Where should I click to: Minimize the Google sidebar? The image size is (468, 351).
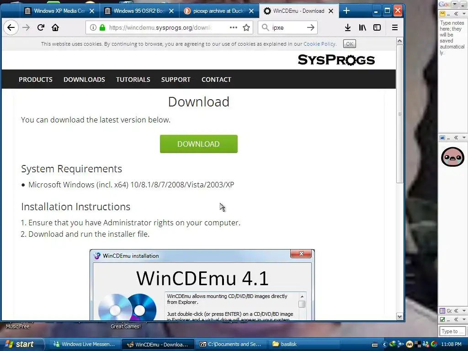coord(463,4)
